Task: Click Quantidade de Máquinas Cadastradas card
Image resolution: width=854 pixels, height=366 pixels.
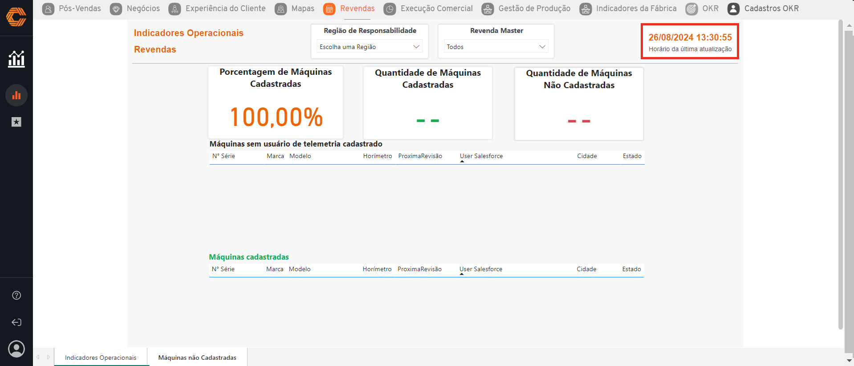Action: click(x=427, y=103)
